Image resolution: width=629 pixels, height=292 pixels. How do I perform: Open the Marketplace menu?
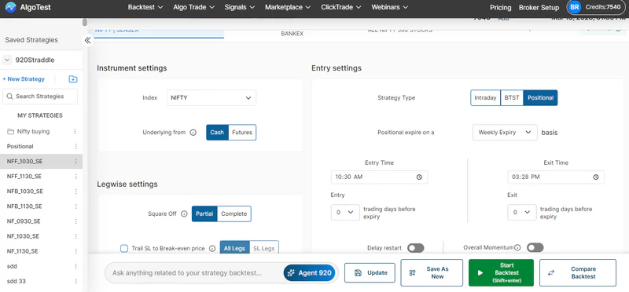pyautogui.click(x=288, y=7)
